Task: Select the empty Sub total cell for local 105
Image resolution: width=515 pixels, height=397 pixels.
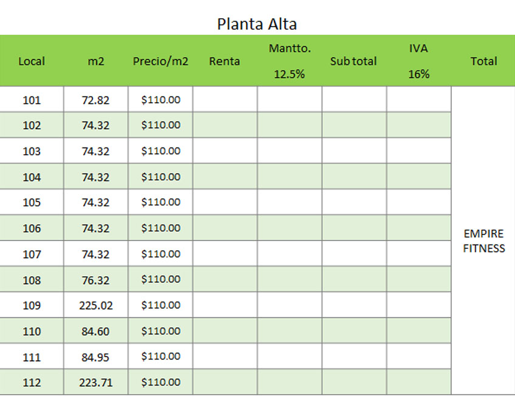Action: 354,202
